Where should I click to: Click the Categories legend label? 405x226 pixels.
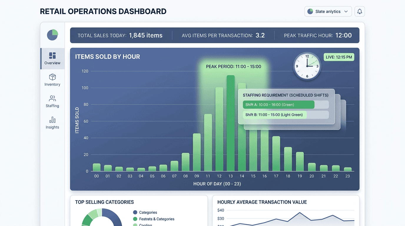(x=148, y=212)
